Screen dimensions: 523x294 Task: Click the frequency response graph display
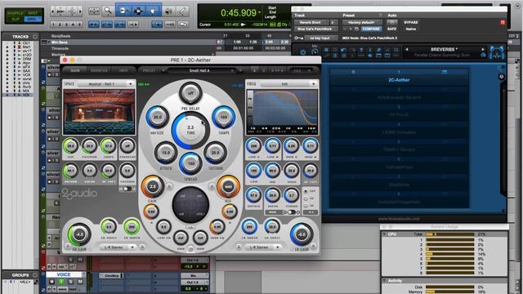click(x=282, y=112)
